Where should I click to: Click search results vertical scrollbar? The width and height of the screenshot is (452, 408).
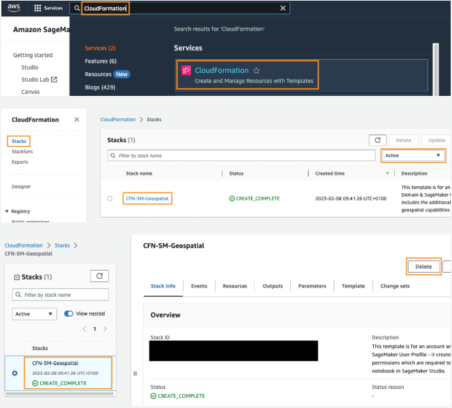(436, 69)
